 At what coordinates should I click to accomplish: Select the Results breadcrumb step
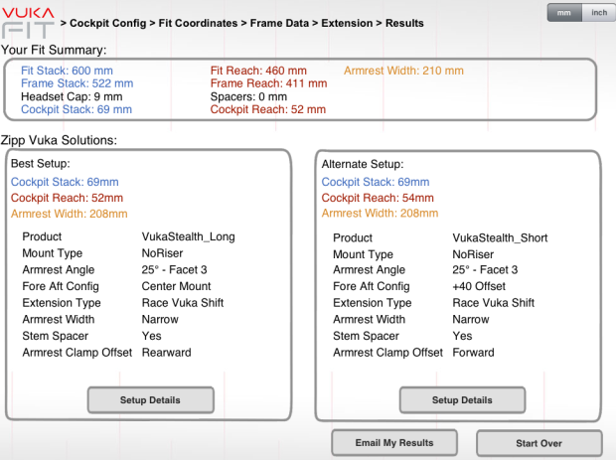point(408,23)
